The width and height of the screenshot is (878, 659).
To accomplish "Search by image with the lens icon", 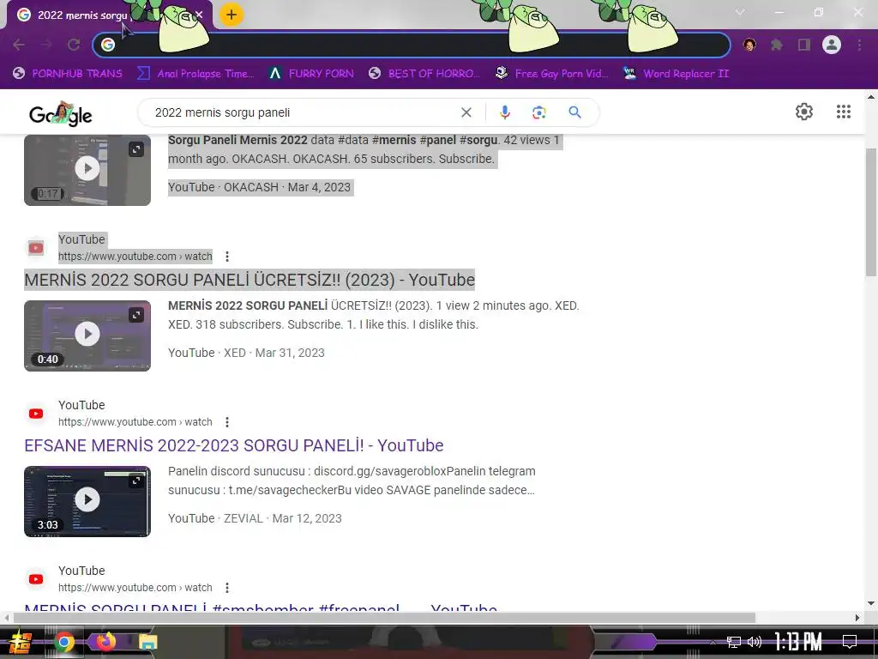I will pyautogui.click(x=538, y=112).
